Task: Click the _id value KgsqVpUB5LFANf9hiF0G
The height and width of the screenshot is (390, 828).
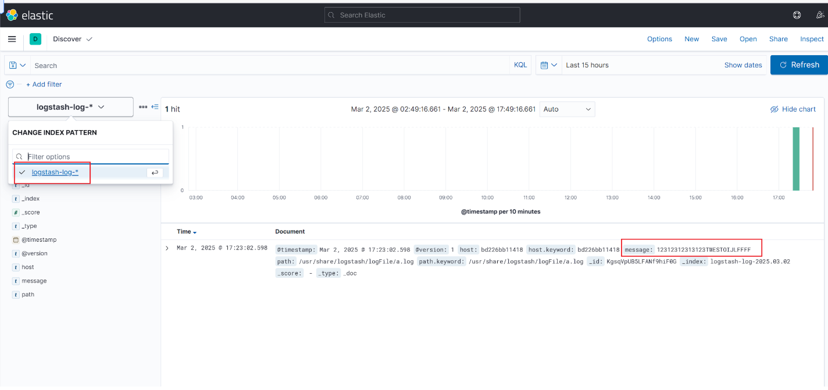Action: click(641, 262)
